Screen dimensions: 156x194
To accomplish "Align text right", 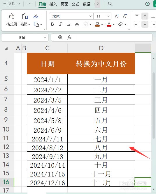I will tap(153, 24).
